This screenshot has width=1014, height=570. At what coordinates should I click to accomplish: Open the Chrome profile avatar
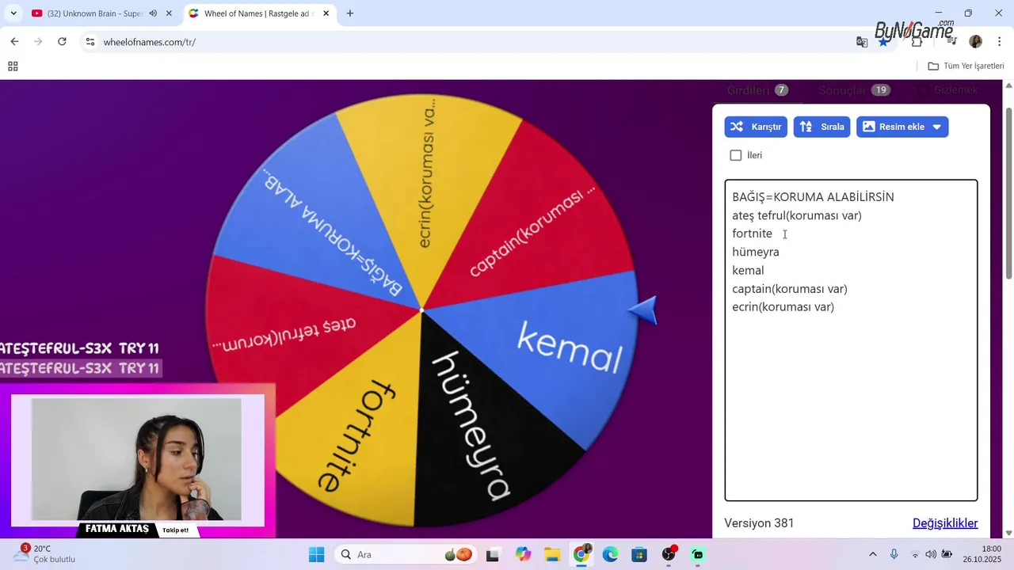(975, 41)
